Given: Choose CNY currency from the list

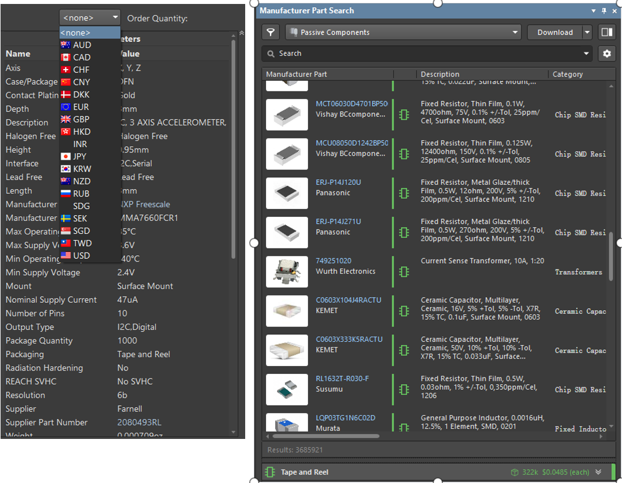Looking at the screenshot, I should pyautogui.click(x=90, y=82).
